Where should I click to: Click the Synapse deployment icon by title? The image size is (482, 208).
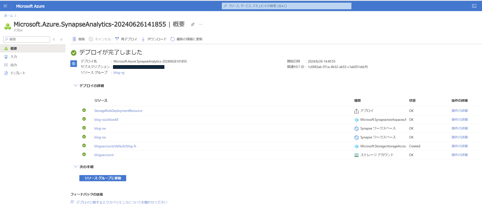click(x=7, y=26)
